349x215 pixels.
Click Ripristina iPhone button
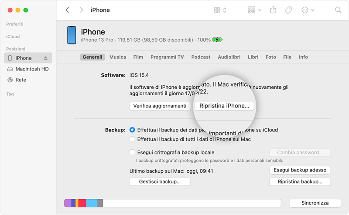click(224, 106)
